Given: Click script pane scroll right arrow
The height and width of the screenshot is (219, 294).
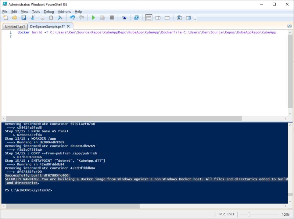Looking at the screenshot, I should tap(285, 118).
